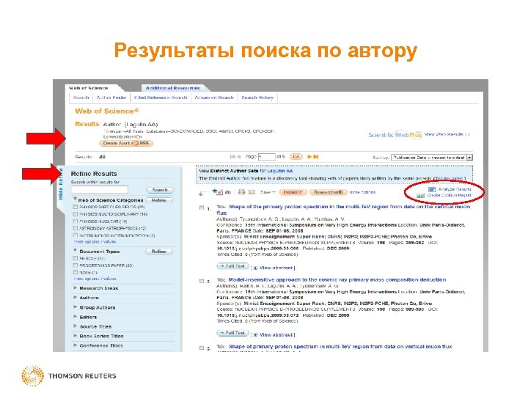Expand Authors refine section
Image resolution: width=528 pixels, height=396 pixels.
click(x=75, y=298)
